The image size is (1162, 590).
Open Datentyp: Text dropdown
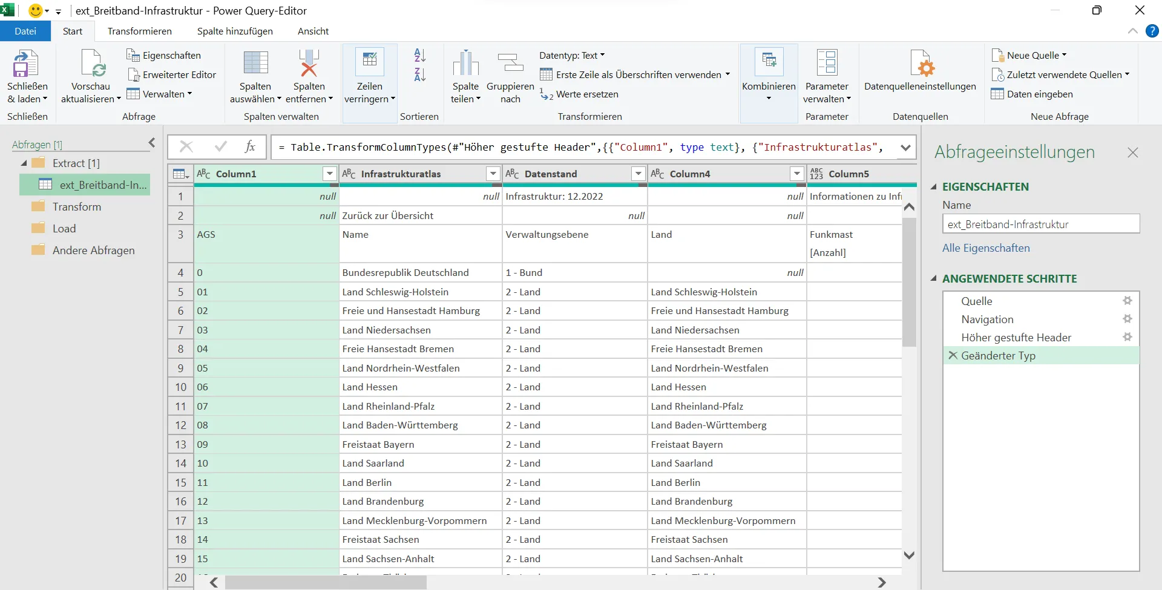click(x=572, y=55)
